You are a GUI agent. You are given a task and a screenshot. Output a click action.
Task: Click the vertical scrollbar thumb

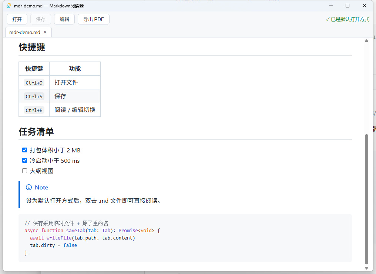click(x=366, y=199)
